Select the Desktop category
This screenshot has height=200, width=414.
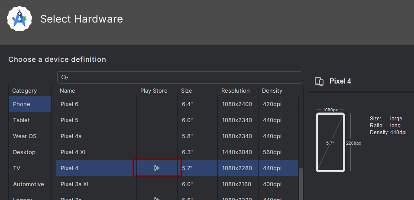pyautogui.click(x=29, y=152)
